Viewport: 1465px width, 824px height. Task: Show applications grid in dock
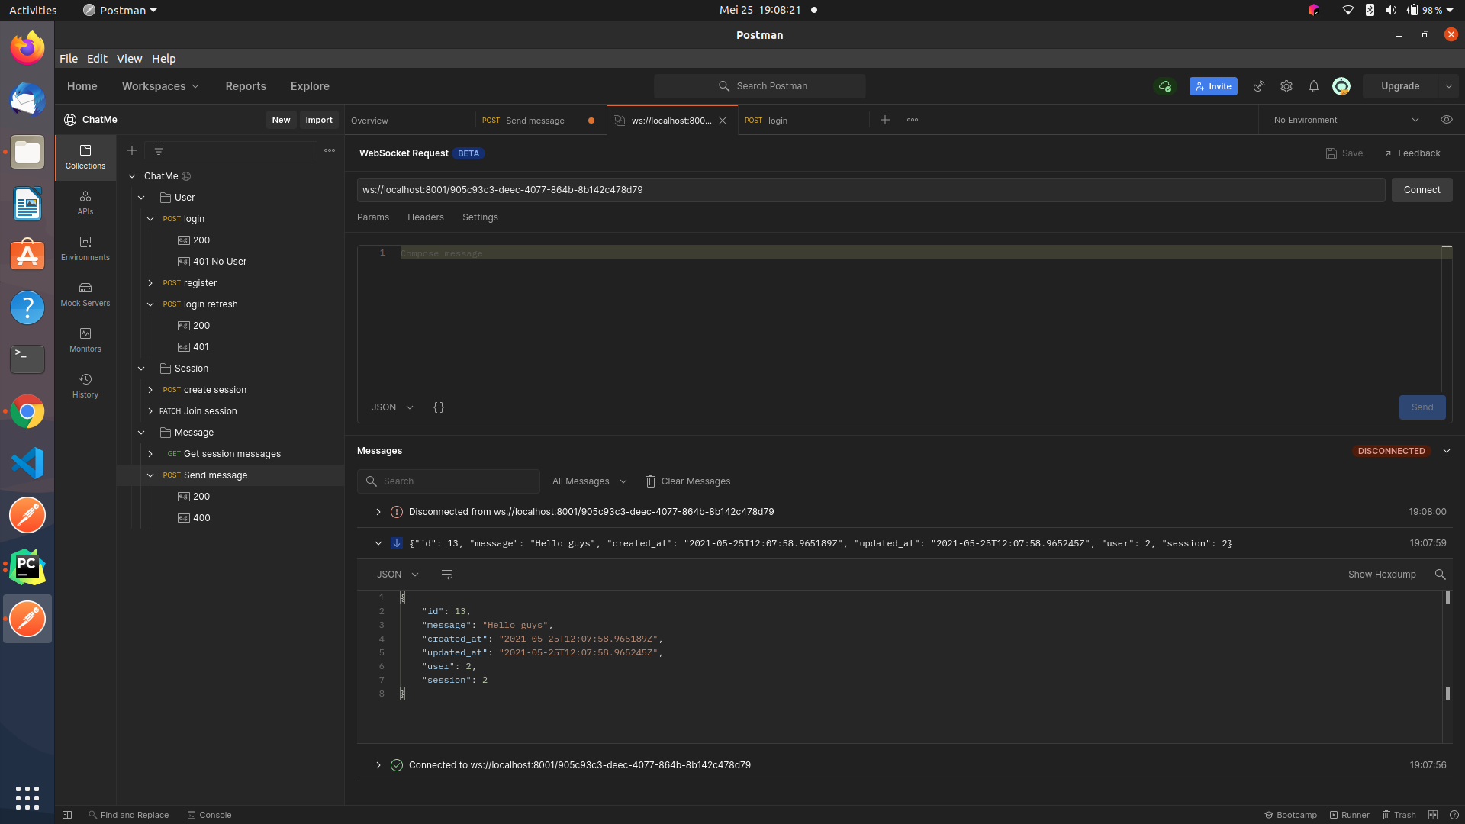[x=27, y=797]
